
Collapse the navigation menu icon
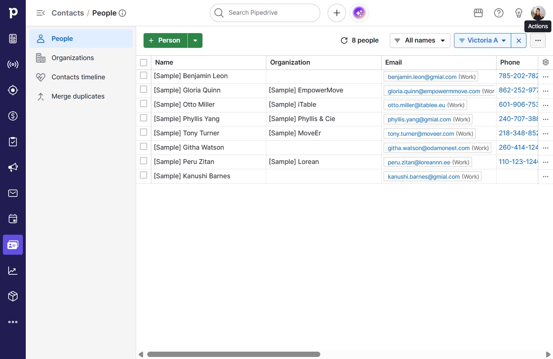click(40, 13)
